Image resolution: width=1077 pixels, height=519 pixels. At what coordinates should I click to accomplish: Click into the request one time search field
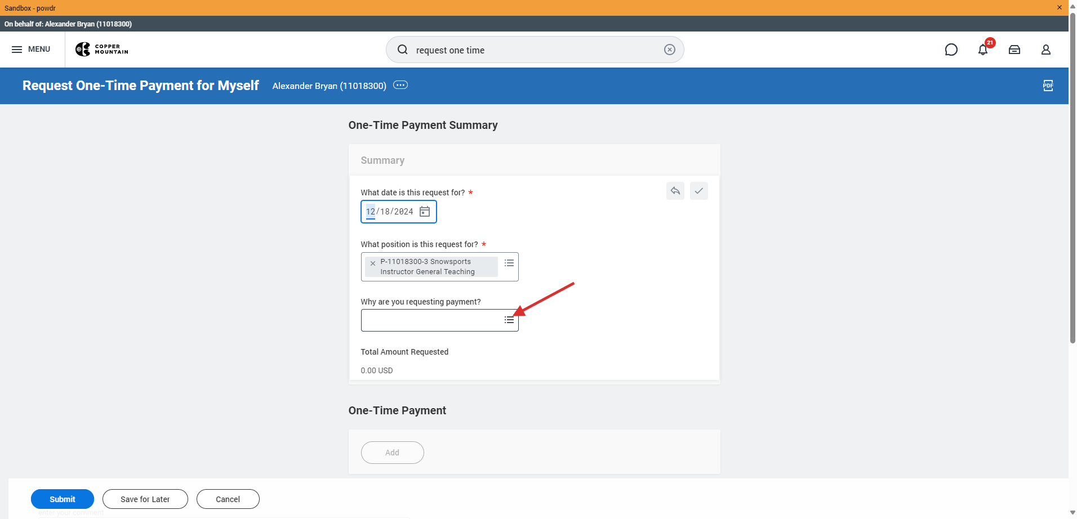(535, 50)
